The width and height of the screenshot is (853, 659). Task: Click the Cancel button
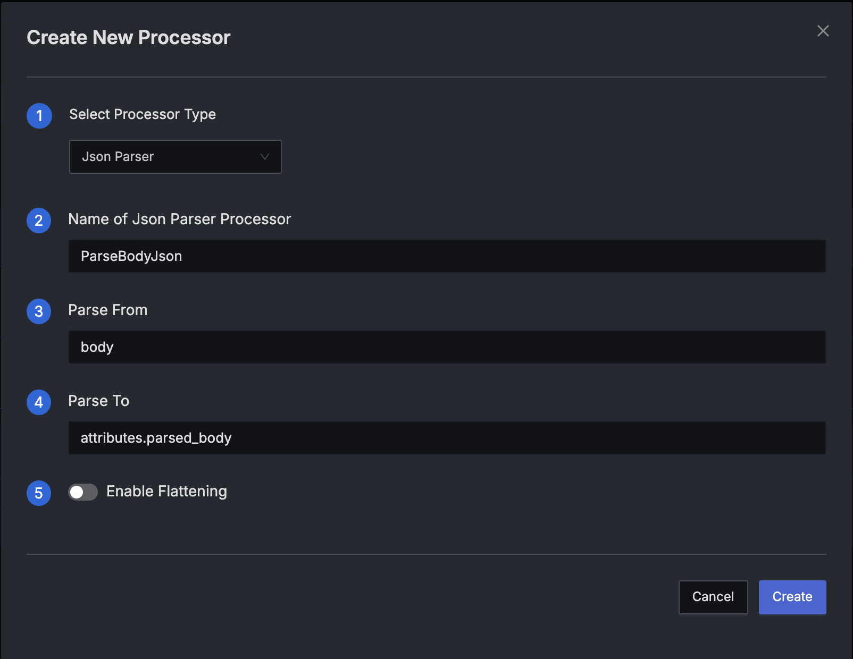(x=713, y=597)
